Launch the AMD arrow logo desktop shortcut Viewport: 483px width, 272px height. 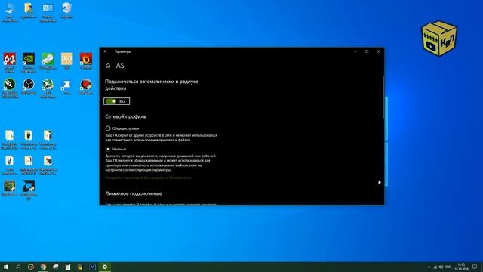pyautogui.click(x=29, y=190)
